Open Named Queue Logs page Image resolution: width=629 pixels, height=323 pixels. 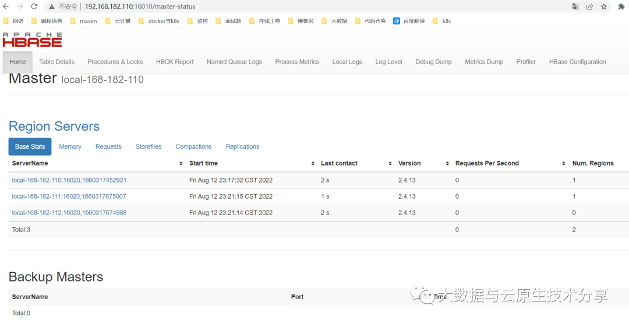(x=234, y=62)
